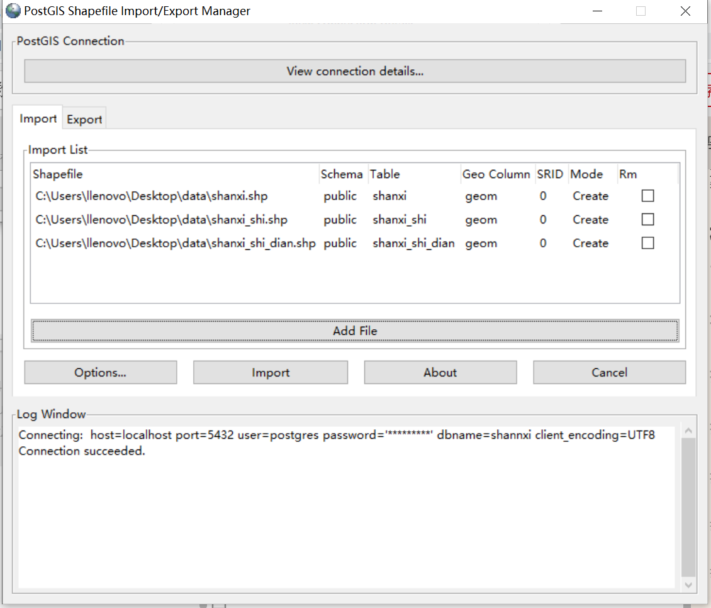Close the PostGIS Manager window
Image resolution: width=711 pixels, height=608 pixels.
point(685,11)
